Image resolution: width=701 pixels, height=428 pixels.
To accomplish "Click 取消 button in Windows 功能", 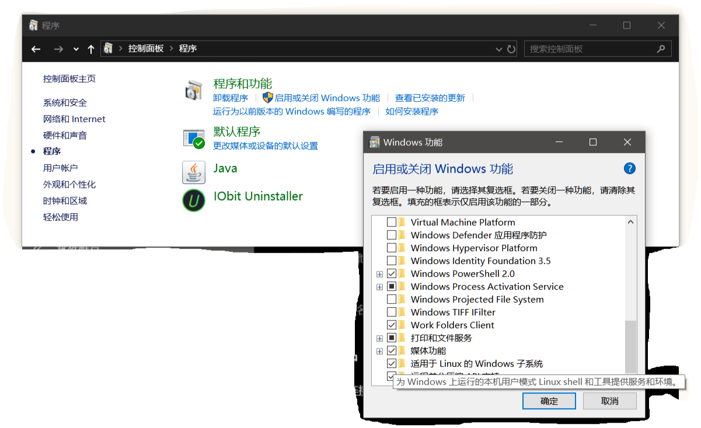I will [609, 401].
